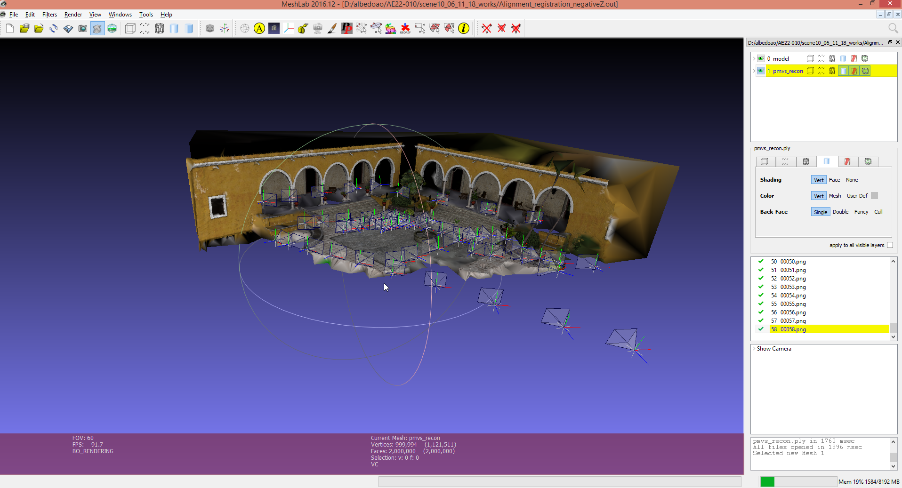Screen dimensions: 902x488
Task: Click the Snapshot camera icon in toolbar
Action: click(x=83, y=29)
